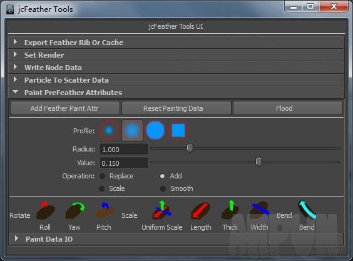Image resolution: width=353 pixels, height=261 pixels.
Task: Click the Flood button
Action: coord(288,108)
